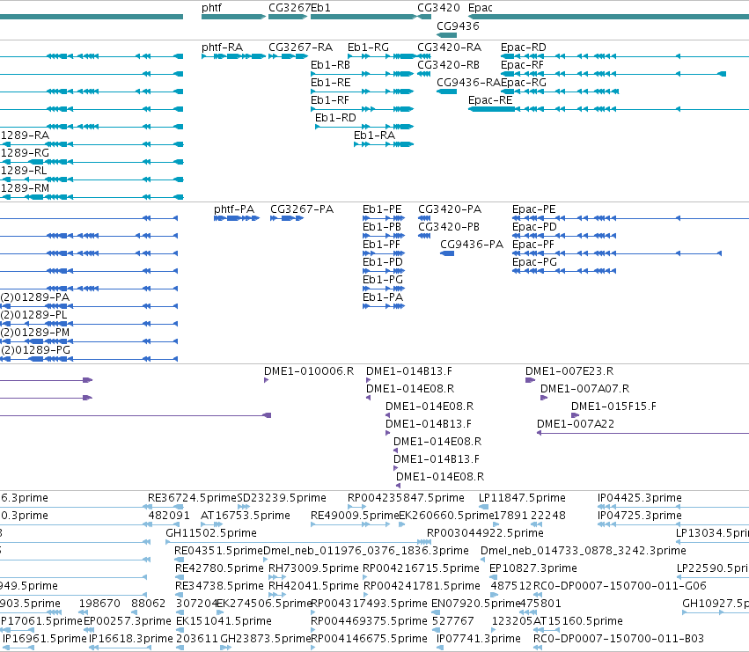The height and width of the screenshot is (652, 749).
Task: Click EST RP004235847.5prime
Action: 356,507
